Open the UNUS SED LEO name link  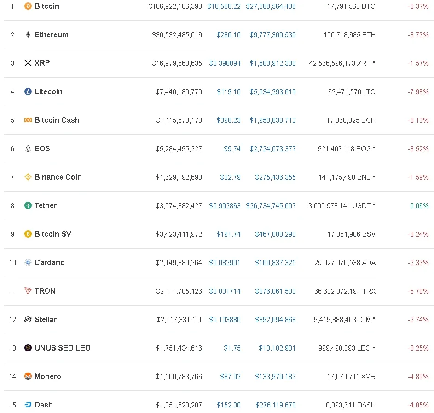[x=63, y=348]
